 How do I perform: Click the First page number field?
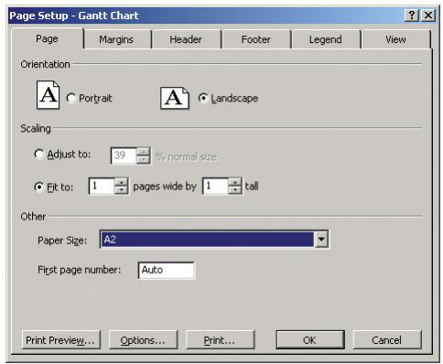(166, 270)
